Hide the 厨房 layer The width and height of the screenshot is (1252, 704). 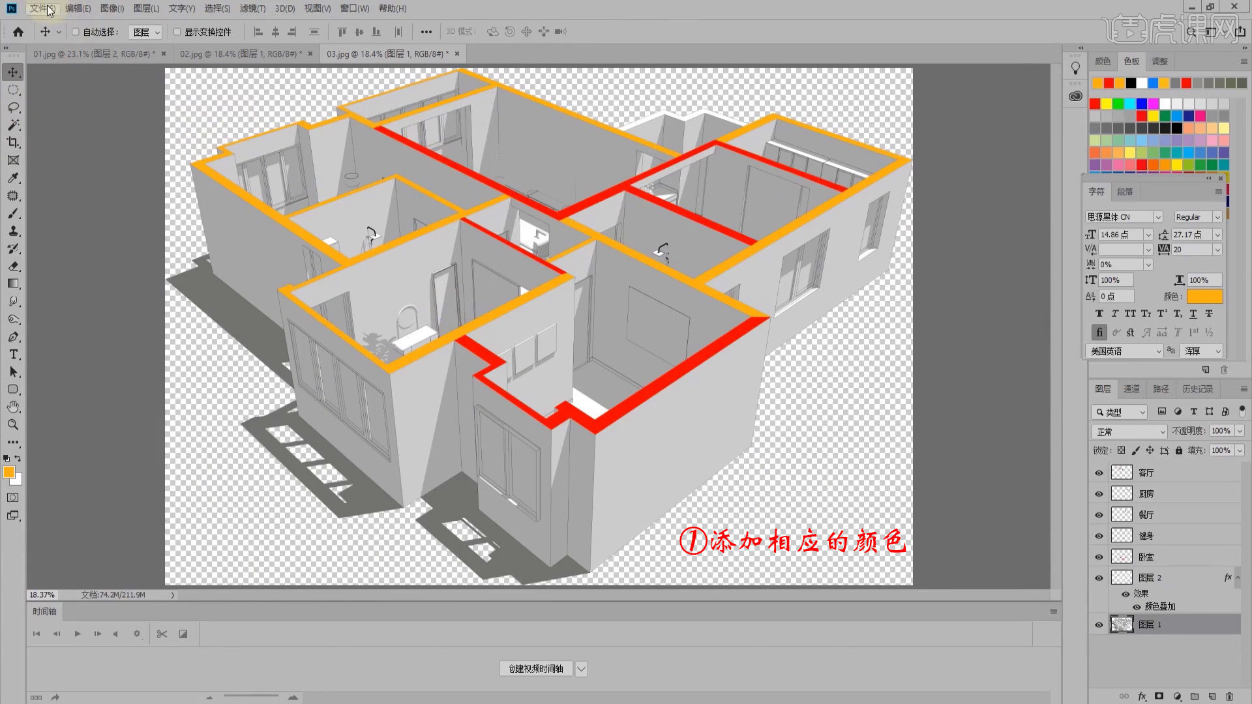tap(1099, 494)
